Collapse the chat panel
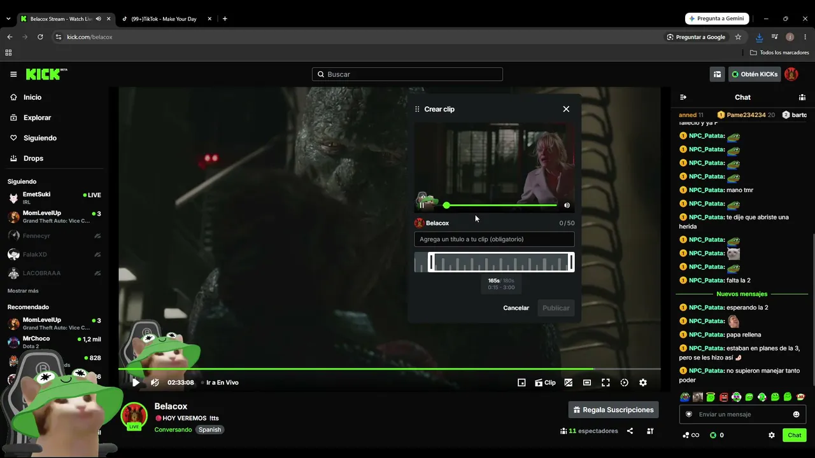The height and width of the screenshot is (458, 815). 683,97
